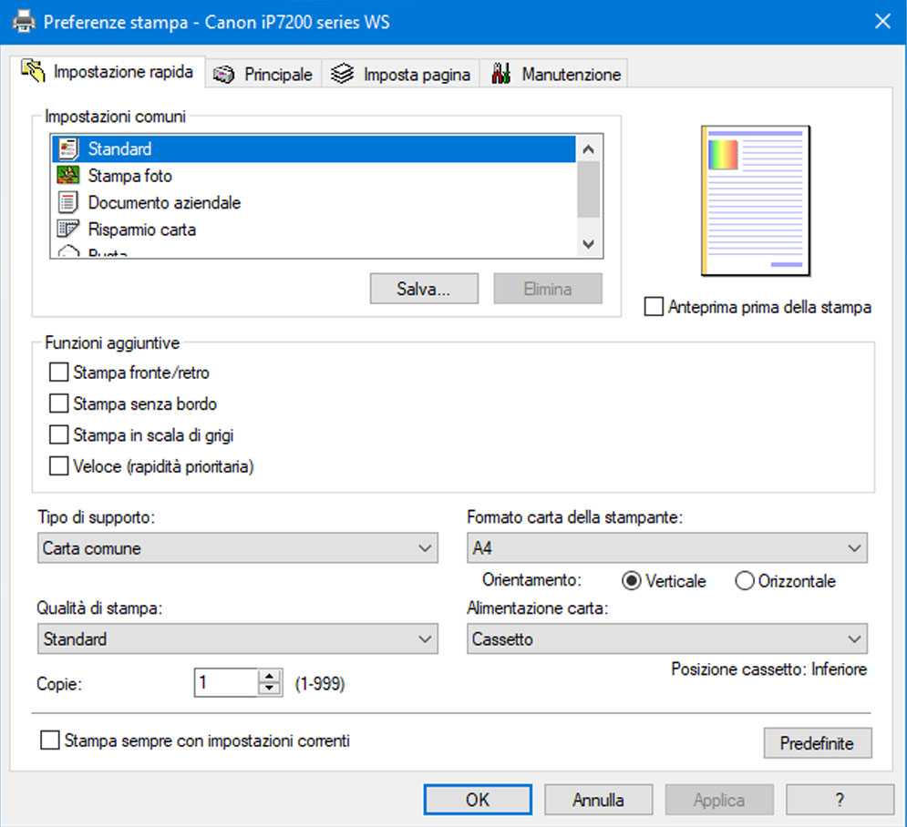Select Orizzontale orientation
This screenshot has width=907, height=827.
coord(745,581)
